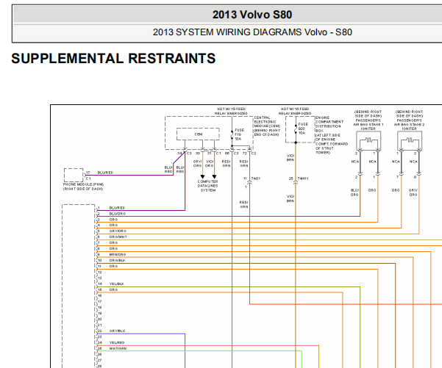Click "BLU/ORG" label under Stage 1 igniter
442x368 pixels.
(354, 192)
